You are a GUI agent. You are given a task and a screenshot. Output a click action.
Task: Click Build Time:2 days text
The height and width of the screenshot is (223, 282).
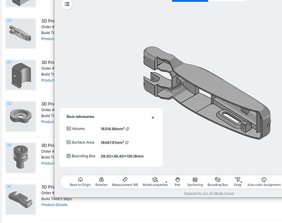tap(56, 199)
